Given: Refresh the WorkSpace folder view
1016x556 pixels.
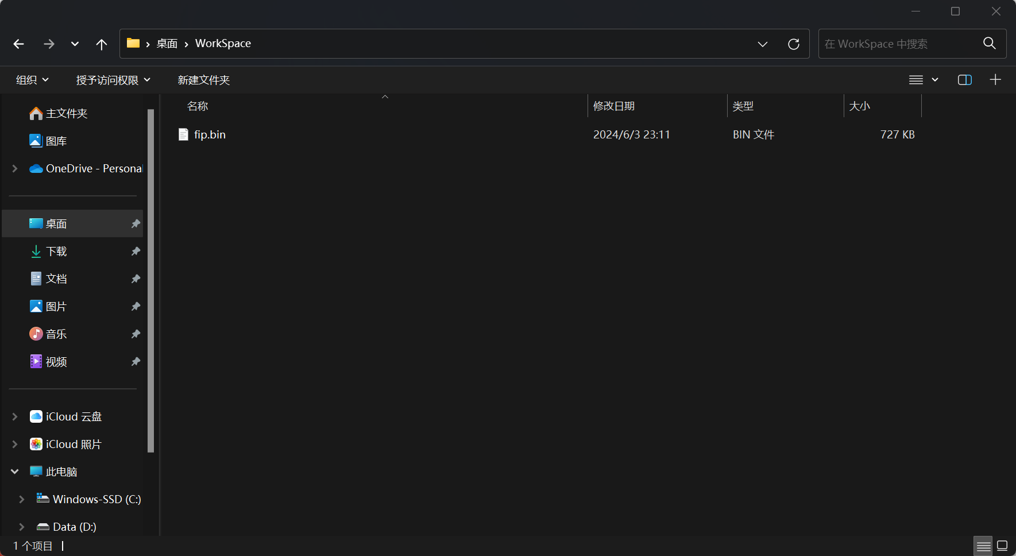Looking at the screenshot, I should [x=793, y=44].
